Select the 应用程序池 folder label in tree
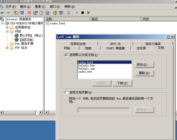The image size is (177, 140). tap(23, 27)
